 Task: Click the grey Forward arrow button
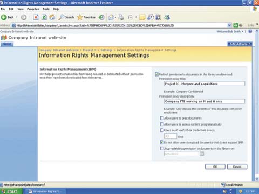pyautogui.click(x=24, y=17)
